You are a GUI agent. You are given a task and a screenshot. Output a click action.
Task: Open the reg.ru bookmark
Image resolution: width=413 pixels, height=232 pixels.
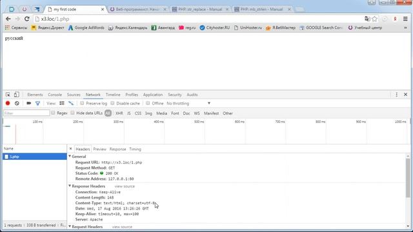click(x=187, y=28)
